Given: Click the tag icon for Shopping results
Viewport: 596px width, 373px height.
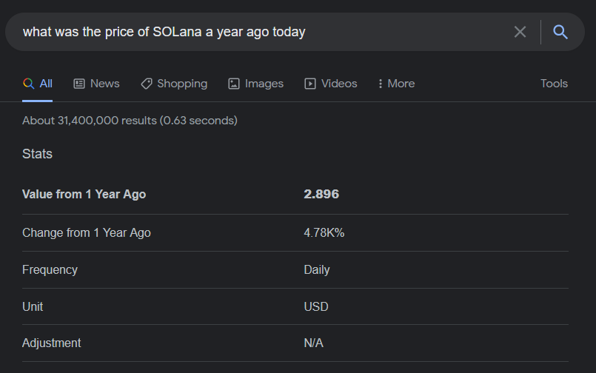Looking at the screenshot, I should point(147,84).
